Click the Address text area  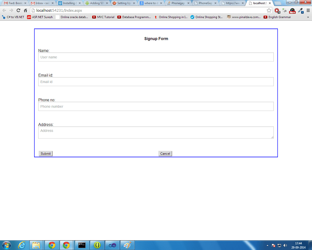point(156,133)
